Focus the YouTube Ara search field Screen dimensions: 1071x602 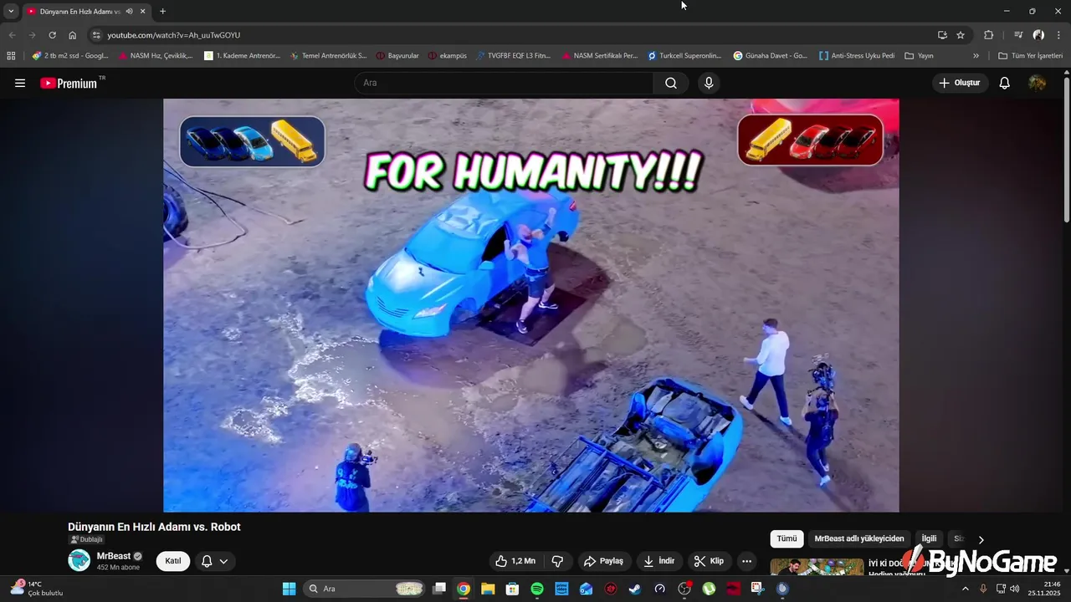tap(504, 83)
